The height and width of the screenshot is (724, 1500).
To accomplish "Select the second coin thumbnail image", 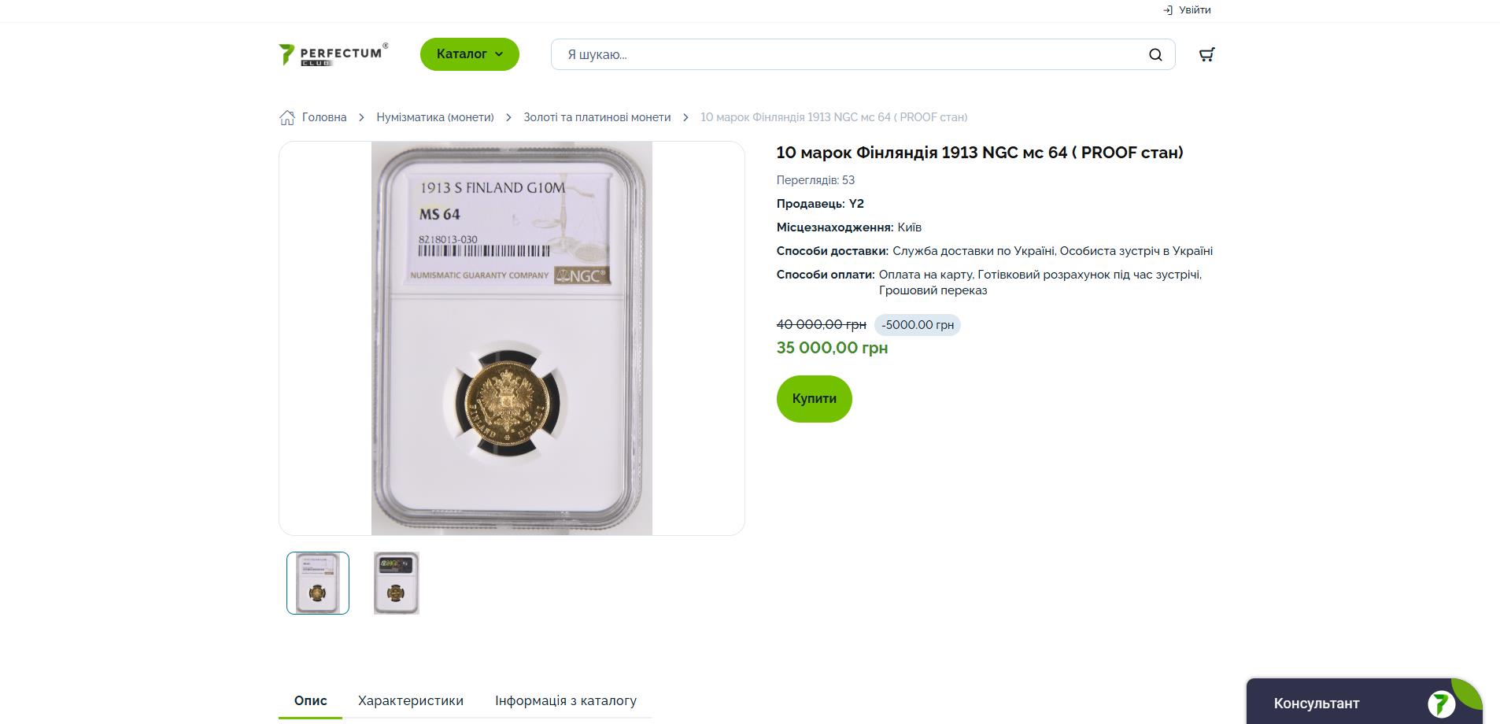I will [x=397, y=583].
